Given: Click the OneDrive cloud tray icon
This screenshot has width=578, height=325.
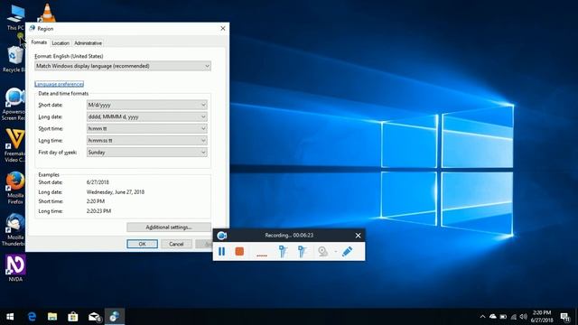Looking at the screenshot, I should (x=492, y=317).
